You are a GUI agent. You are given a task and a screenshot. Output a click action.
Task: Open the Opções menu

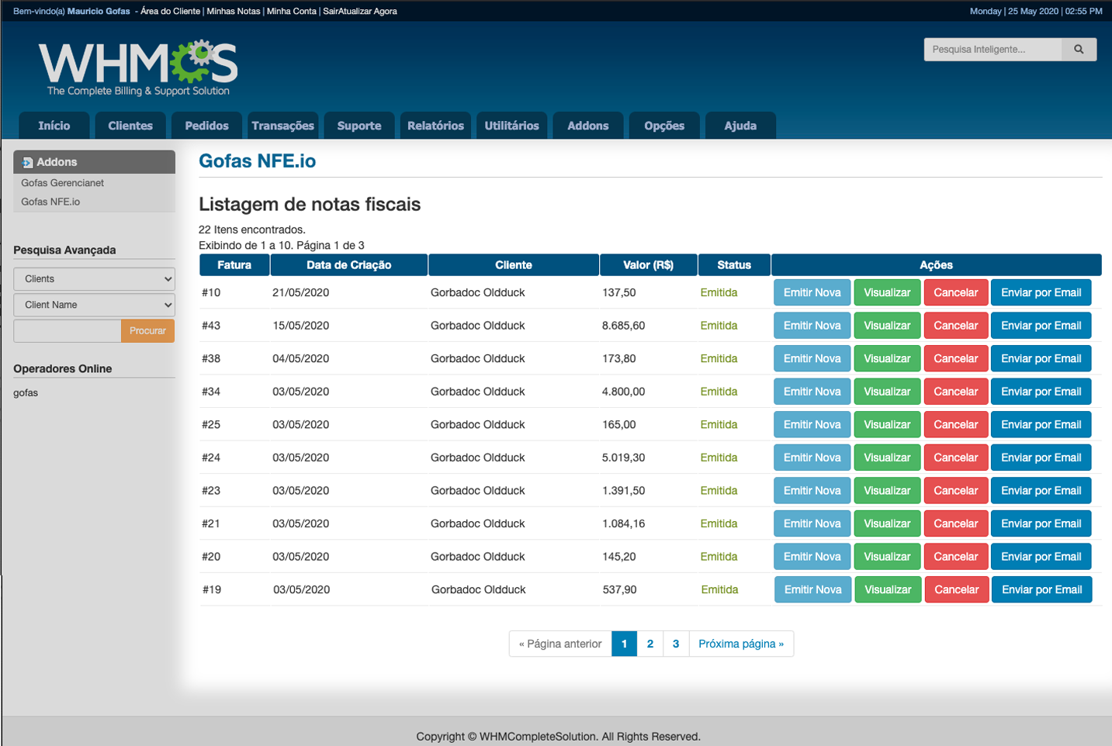click(664, 126)
